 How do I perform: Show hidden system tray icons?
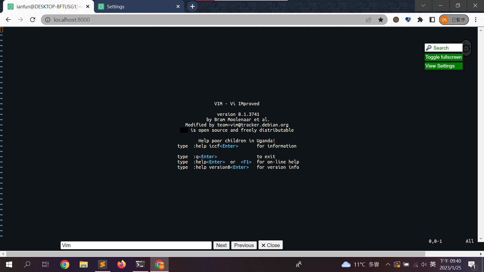tap(388, 264)
